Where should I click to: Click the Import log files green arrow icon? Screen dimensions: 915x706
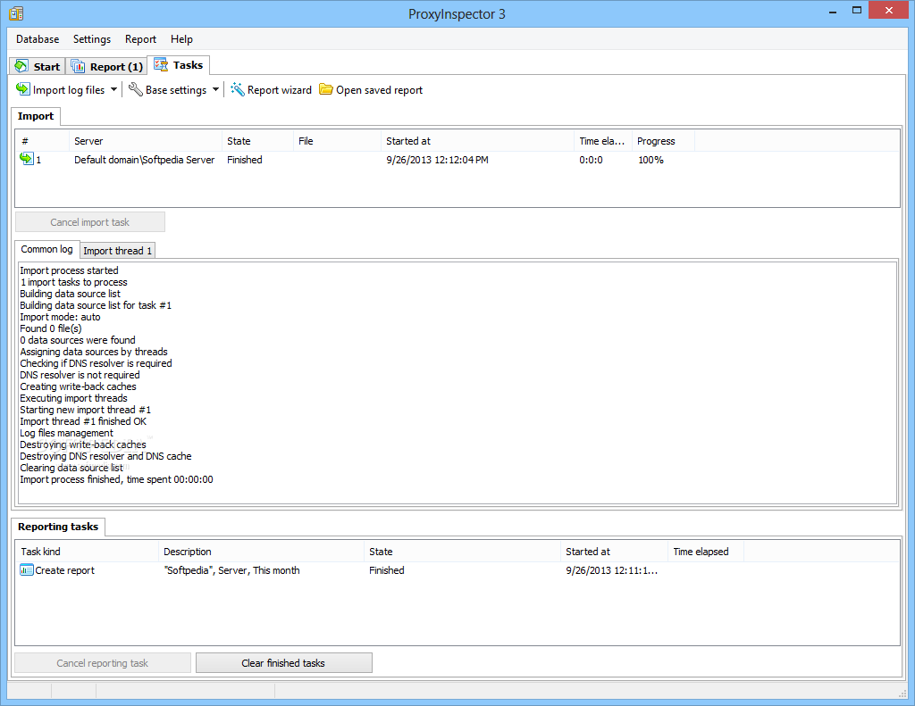tap(22, 89)
